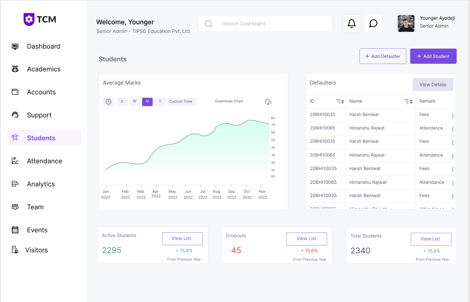Open the Custom Time range selector
This screenshot has width=470, height=302.
point(181,101)
